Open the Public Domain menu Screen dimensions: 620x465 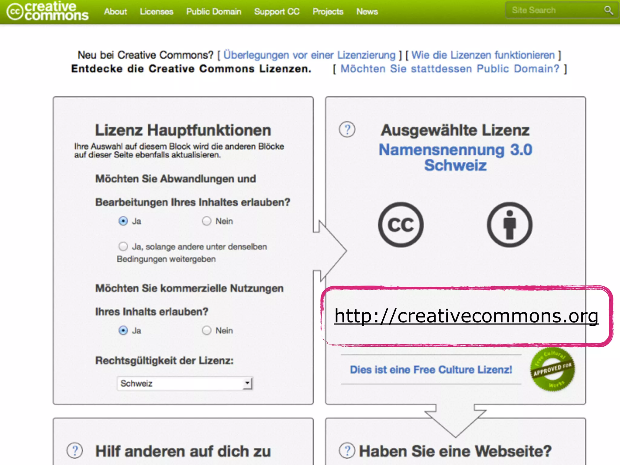pyautogui.click(x=214, y=12)
